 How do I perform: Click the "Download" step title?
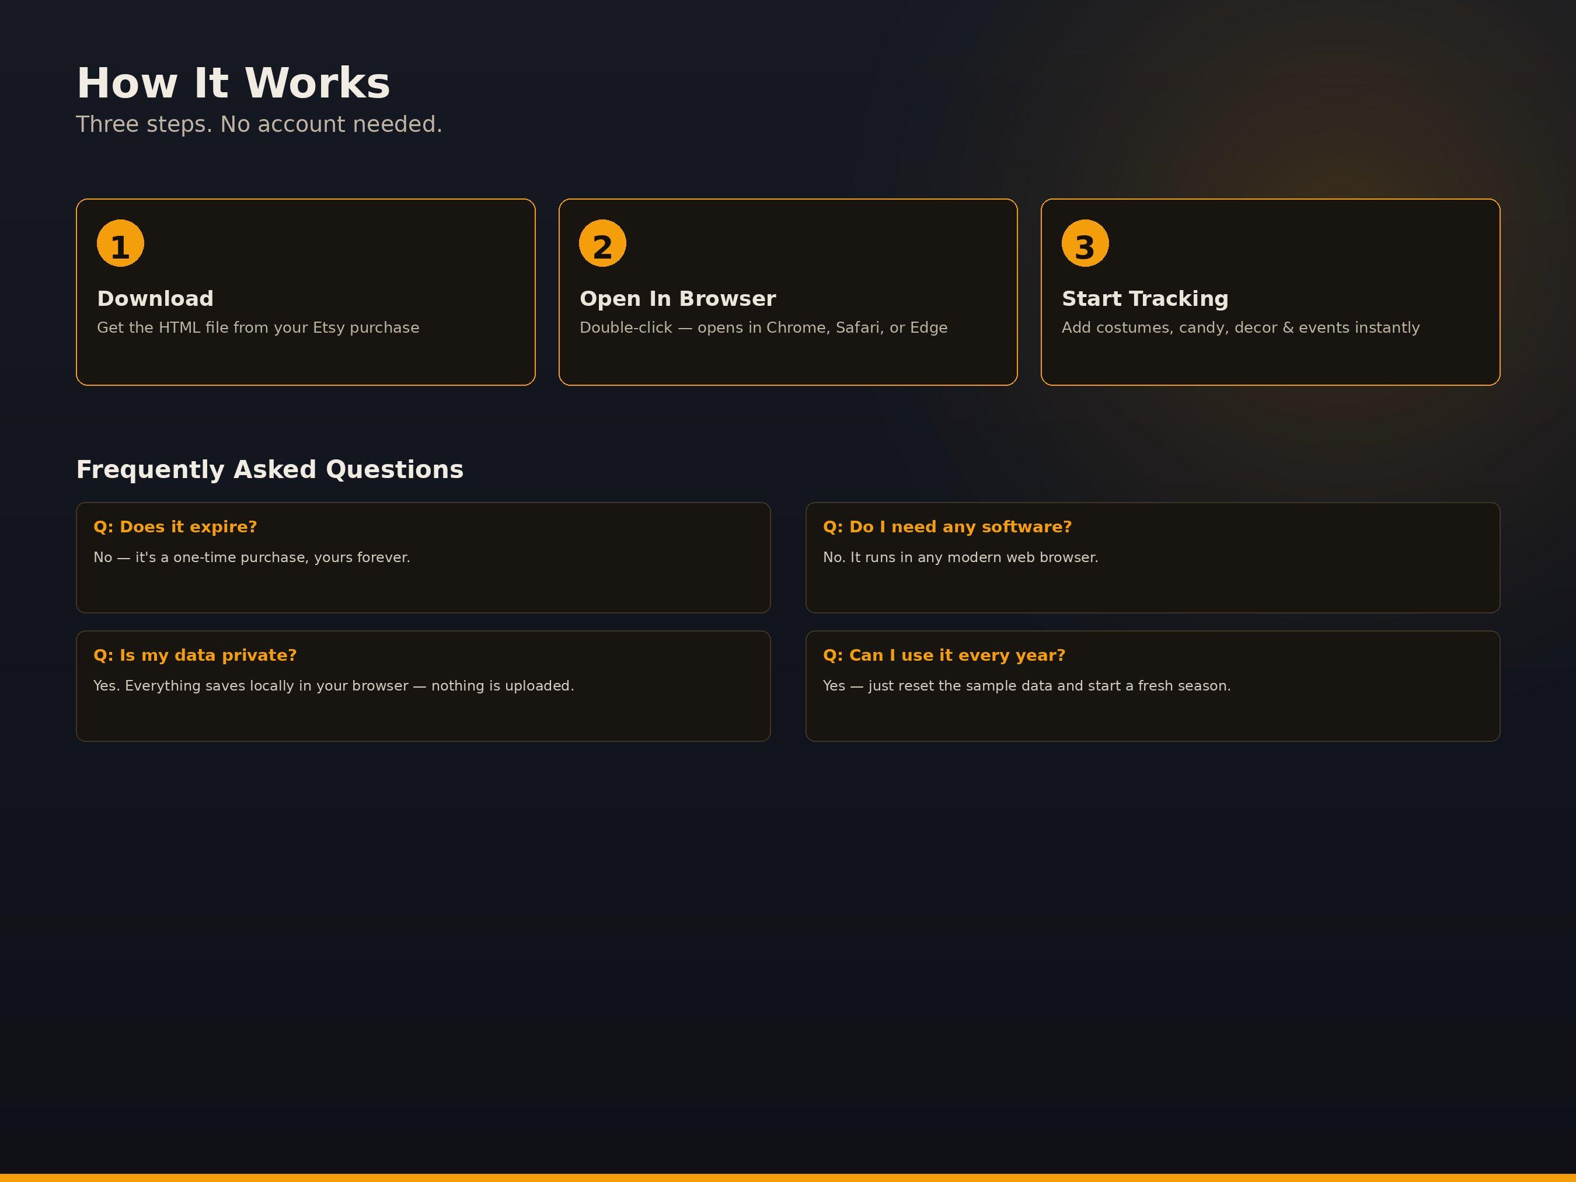pyautogui.click(x=155, y=298)
